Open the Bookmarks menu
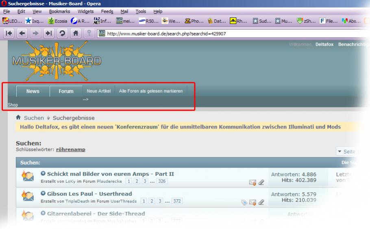Image resolution: width=370 pixels, height=229 pixels. 59,11
